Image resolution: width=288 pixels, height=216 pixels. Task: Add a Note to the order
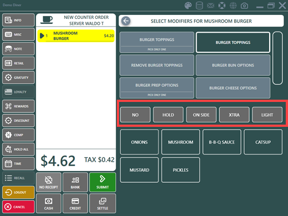[18, 49]
